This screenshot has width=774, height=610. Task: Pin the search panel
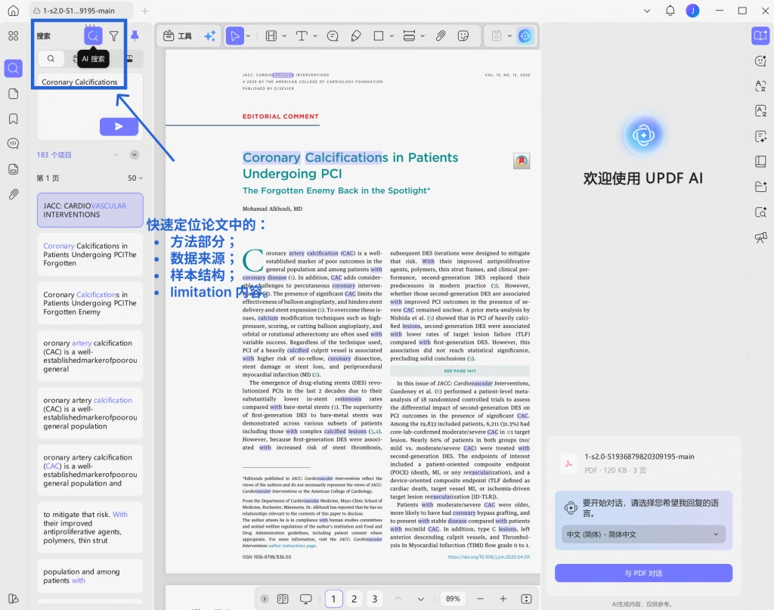point(135,36)
